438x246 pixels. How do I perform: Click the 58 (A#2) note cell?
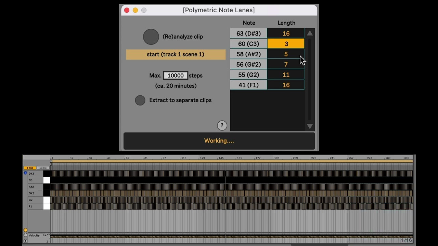pyautogui.click(x=248, y=54)
